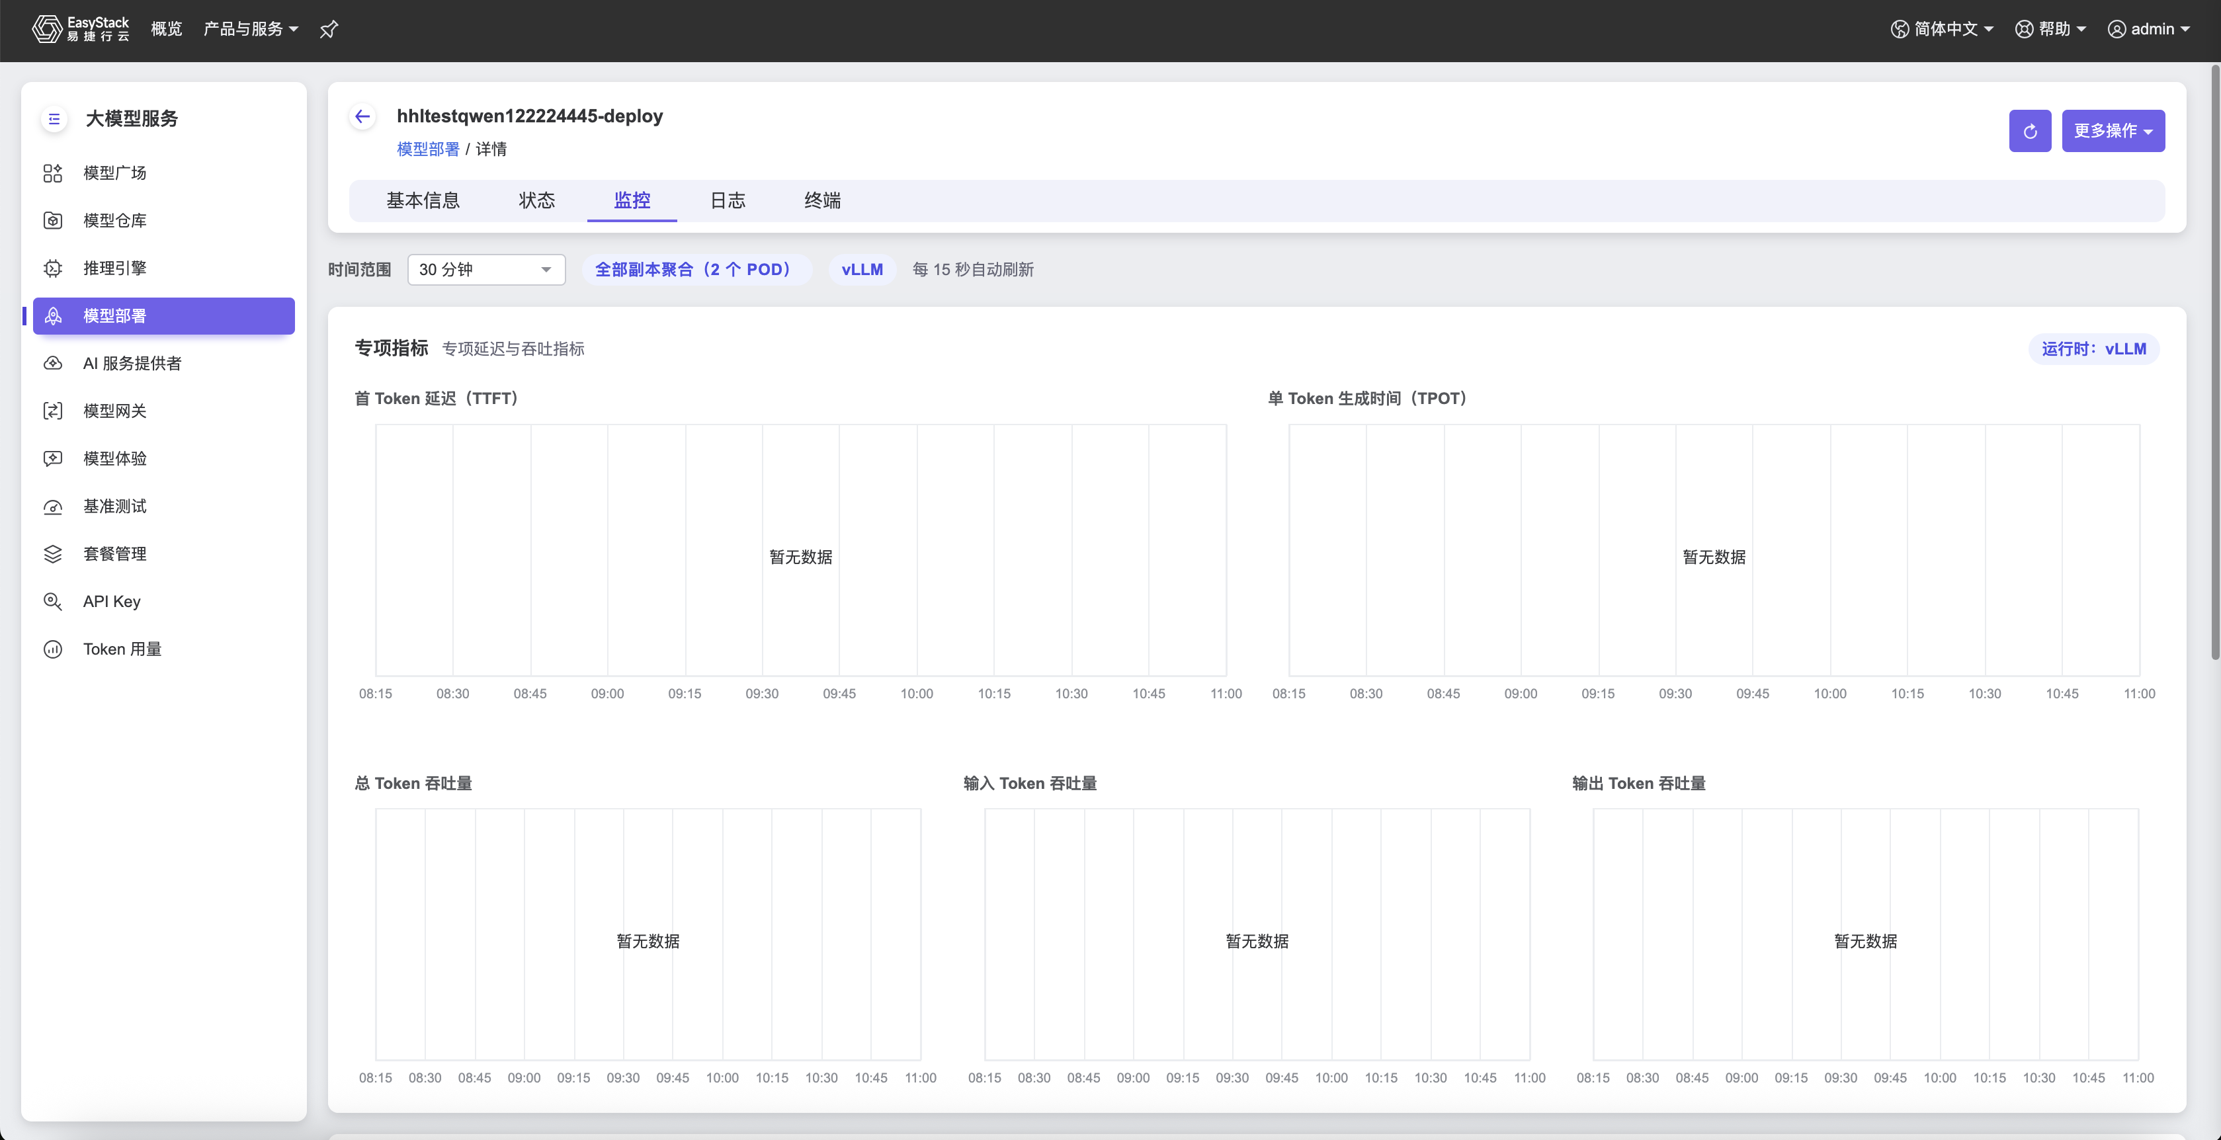Pin the current page with pin icon
2221x1140 pixels.
329,29
